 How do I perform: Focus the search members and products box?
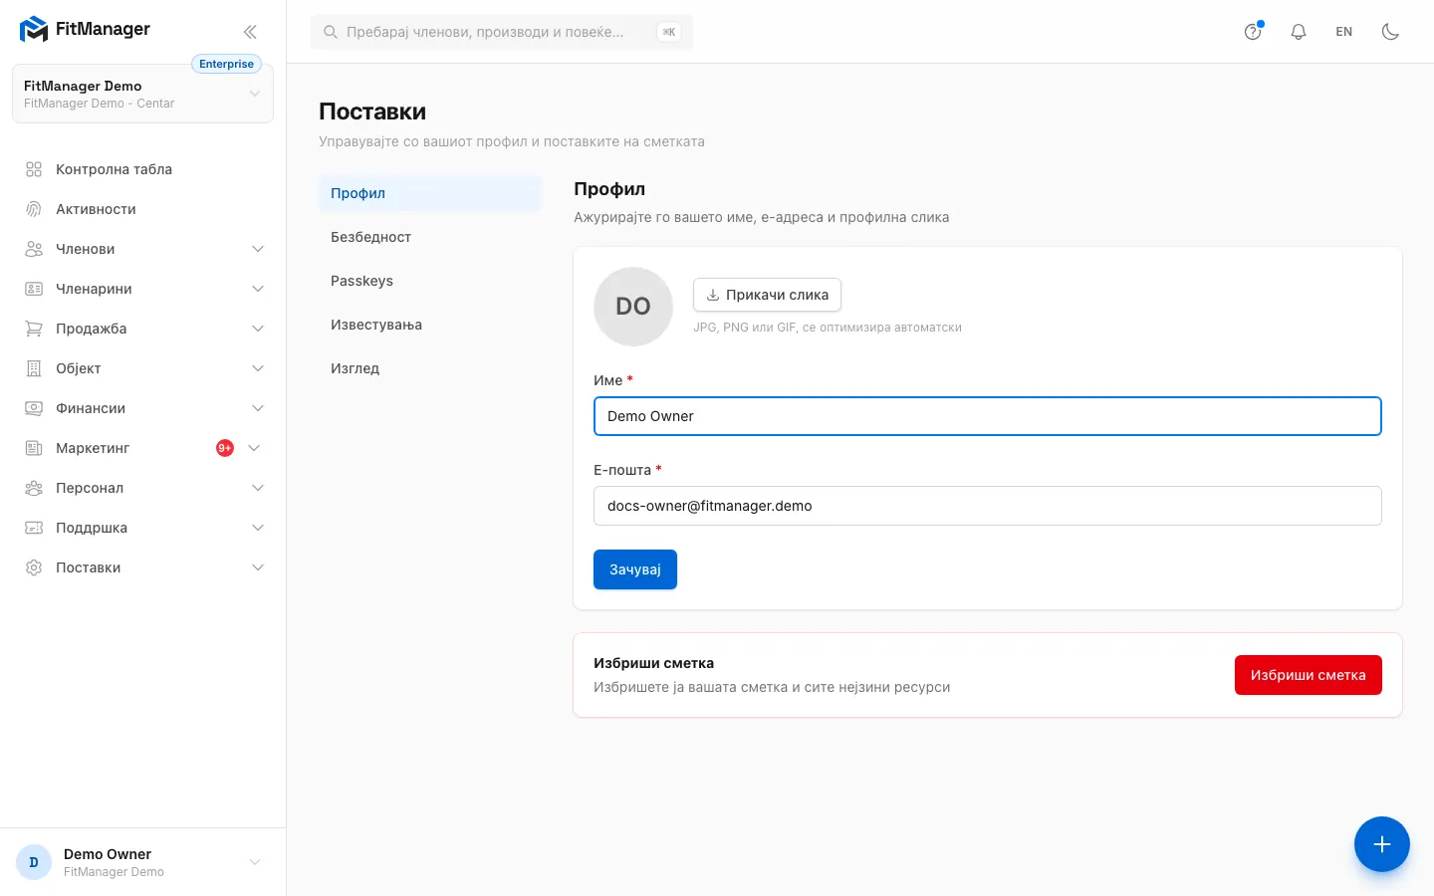tap(502, 32)
